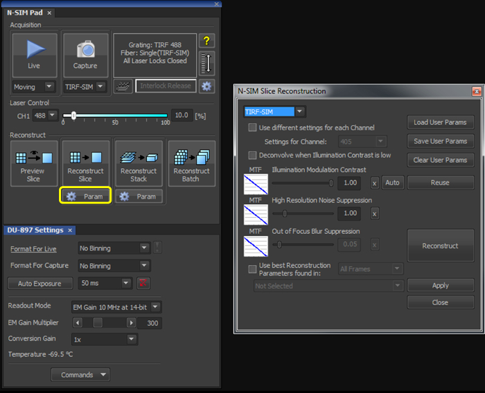
Task: Open the yellow question mark help icon
Action: [206, 41]
